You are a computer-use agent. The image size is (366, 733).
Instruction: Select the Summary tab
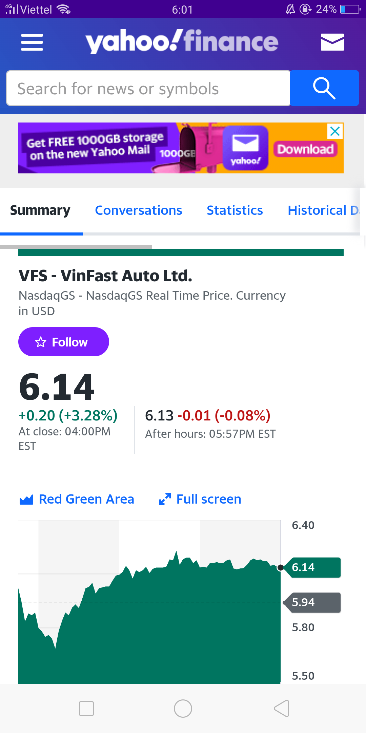tap(40, 210)
